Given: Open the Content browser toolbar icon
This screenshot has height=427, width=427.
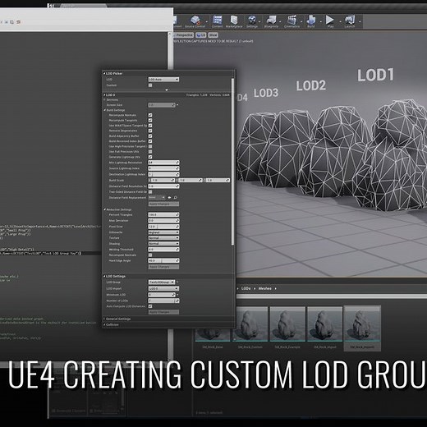Looking at the screenshot, I should (x=217, y=21).
